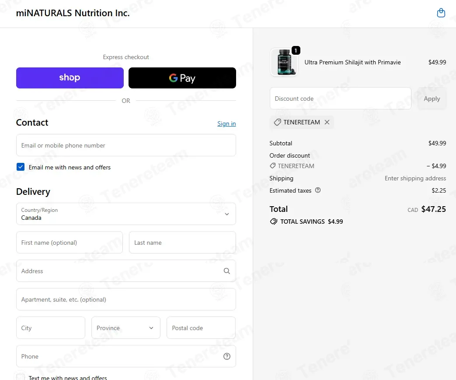Click the applied TENERETEAM discount tag icon
This screenshot has width=456, height=380.
278,122
